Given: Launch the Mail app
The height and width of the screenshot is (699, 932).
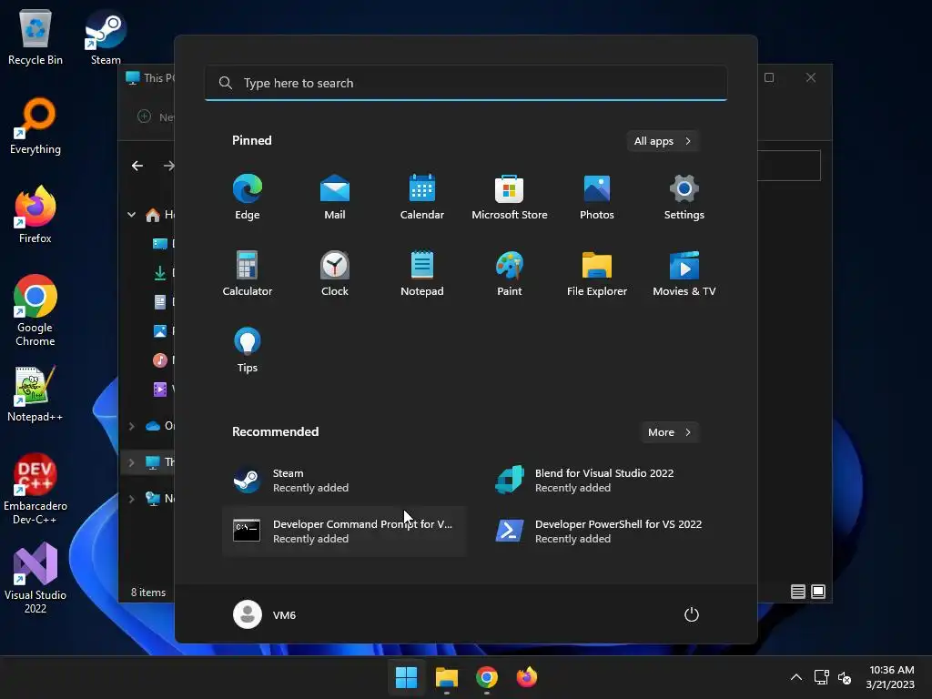Looking at the screenshot, I should pyautogui.click(x=335, y=198).
